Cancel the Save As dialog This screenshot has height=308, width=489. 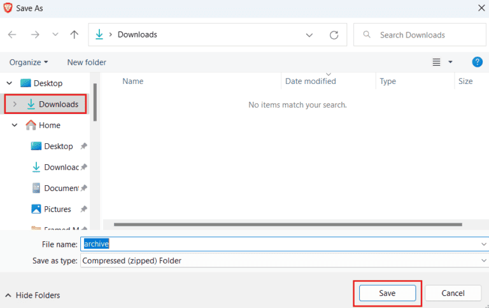(x=453, y=293)
